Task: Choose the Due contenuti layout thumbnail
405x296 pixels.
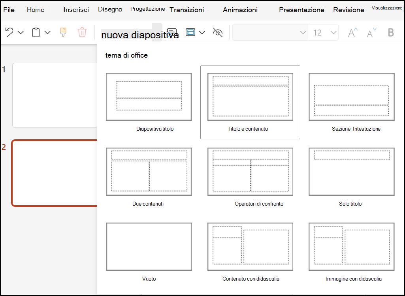Action: [x=149, y=172]
